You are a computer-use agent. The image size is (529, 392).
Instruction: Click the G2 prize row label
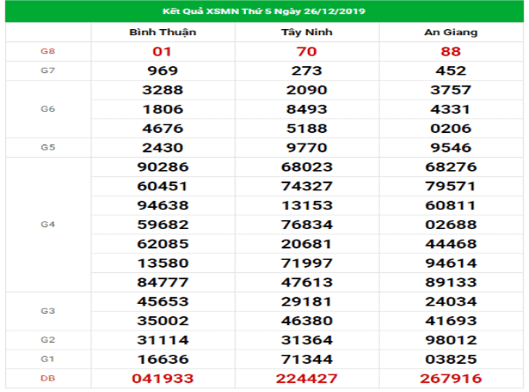48,339
